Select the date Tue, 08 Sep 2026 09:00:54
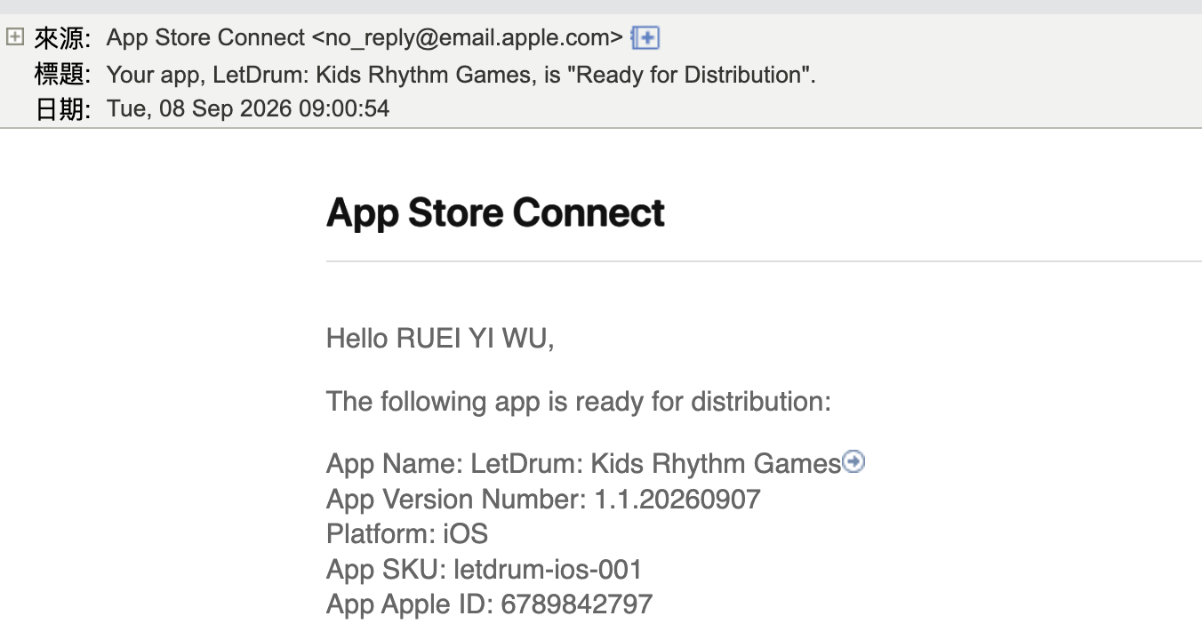Viewport: 1202px width, 640px height. click(248, 109)
